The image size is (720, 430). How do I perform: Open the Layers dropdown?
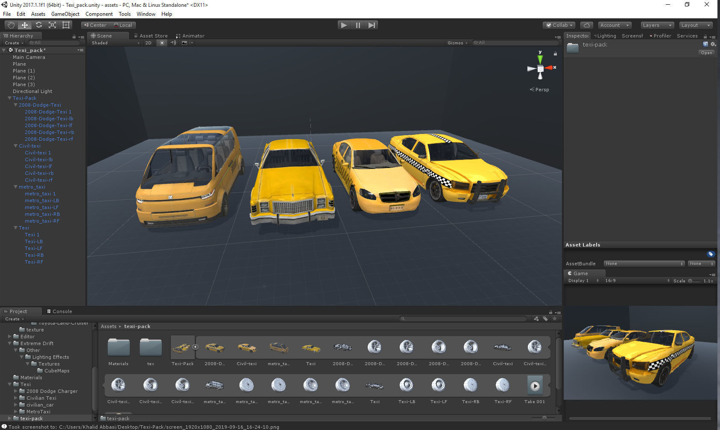tap(658, 25)
